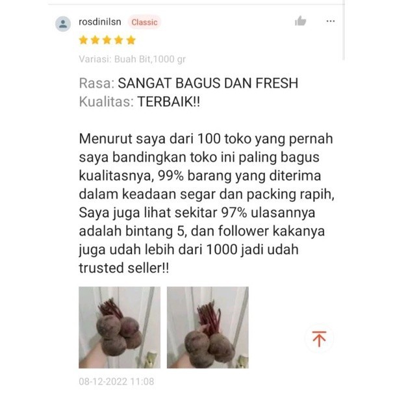Viewport: 393px width, 393px height.
Task: Click the vertical scrollbar at right edge
Action: [344, 30]
